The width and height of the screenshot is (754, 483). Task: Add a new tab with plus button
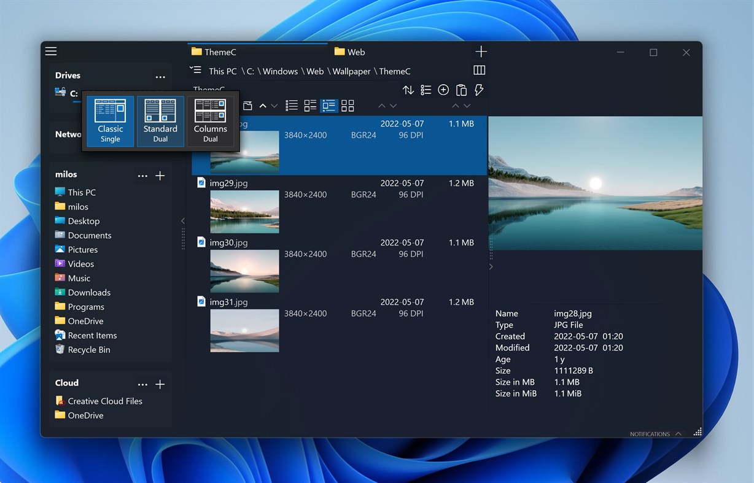coord(481,52)
